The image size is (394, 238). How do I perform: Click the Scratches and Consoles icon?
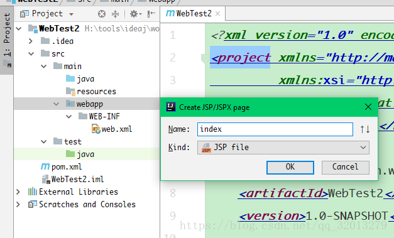(x=33, y=204)
